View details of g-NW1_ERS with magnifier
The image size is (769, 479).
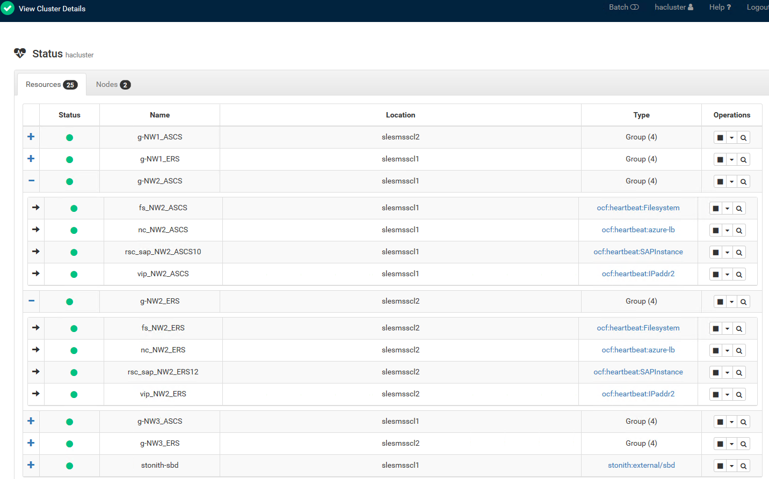tap(743, 160)
